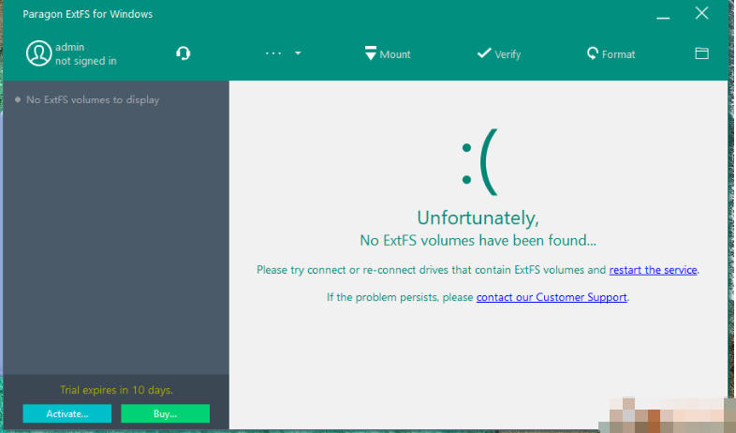
Task: Click the 'admin not signed in' label
Action: 85,54
